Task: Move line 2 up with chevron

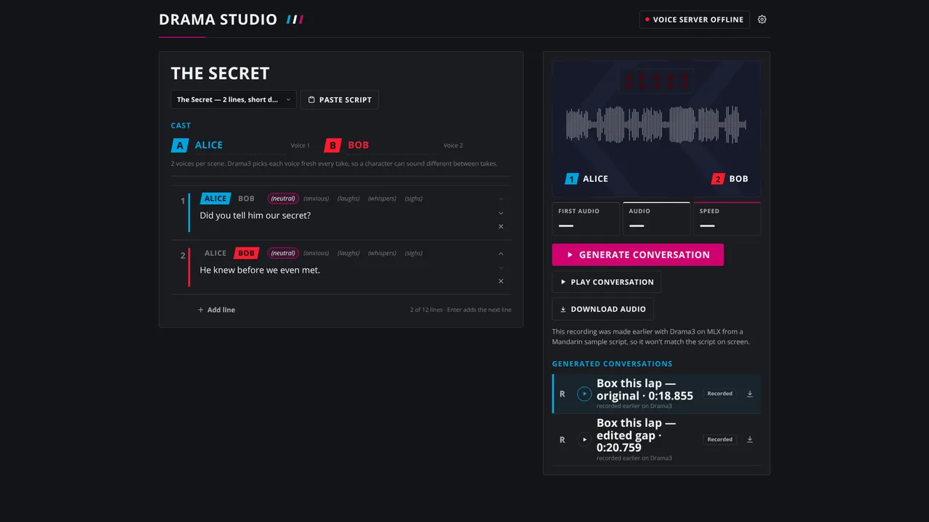Action: pyautogui.click(x=501, y=254)
